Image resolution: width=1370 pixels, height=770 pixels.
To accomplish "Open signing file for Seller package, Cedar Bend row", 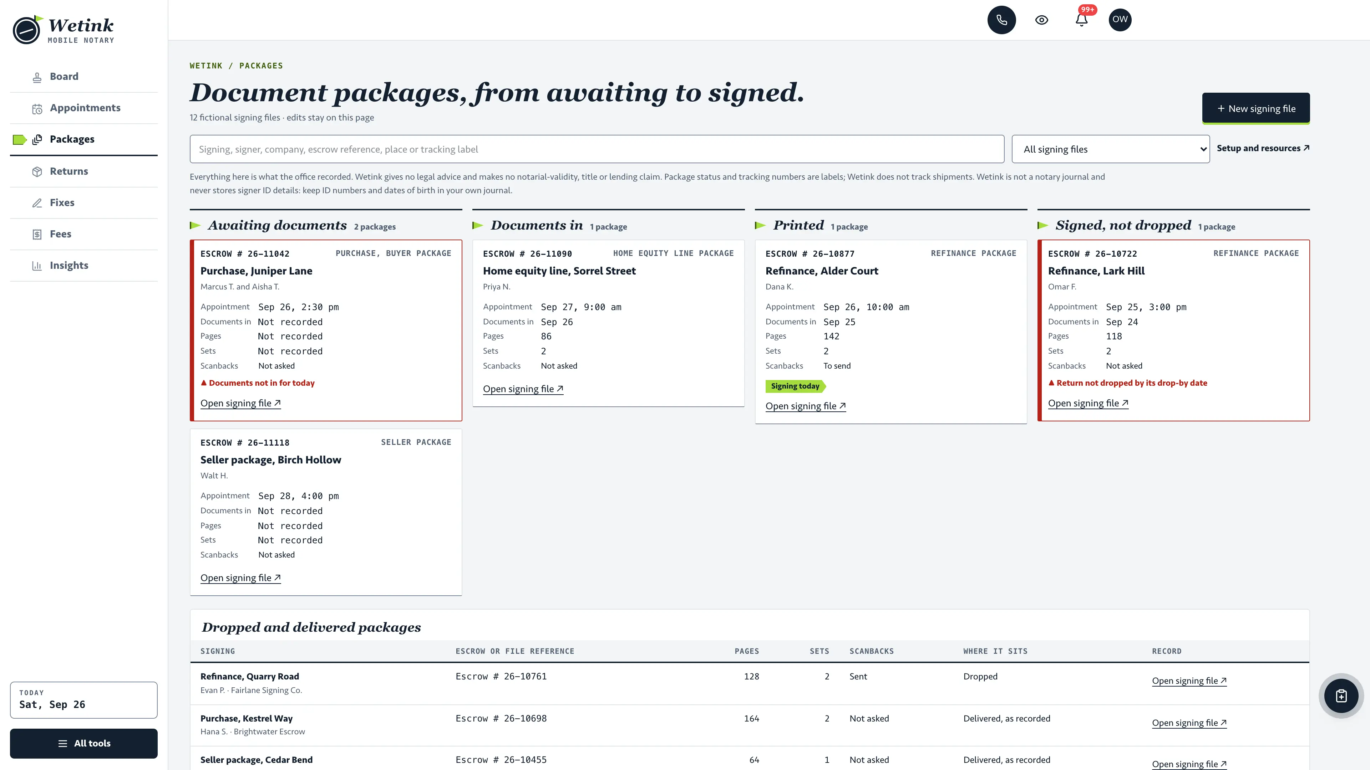I will coord(1189,764).
